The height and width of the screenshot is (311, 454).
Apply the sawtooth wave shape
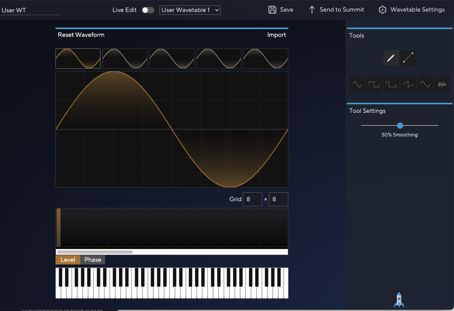point(408,84)
